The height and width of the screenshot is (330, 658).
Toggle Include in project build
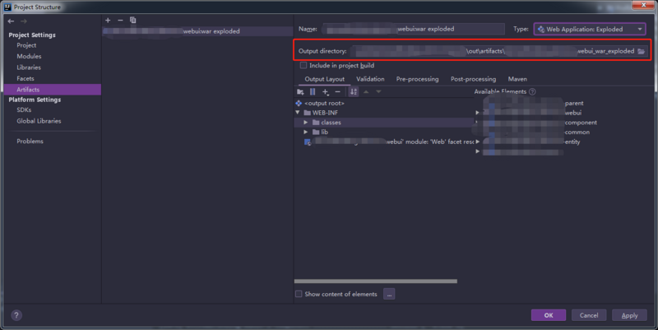(x=304, y=66)
